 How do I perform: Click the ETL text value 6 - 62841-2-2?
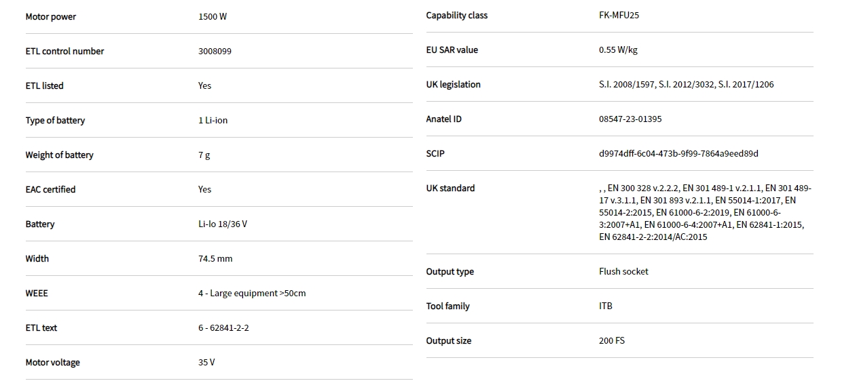(223, 327)
